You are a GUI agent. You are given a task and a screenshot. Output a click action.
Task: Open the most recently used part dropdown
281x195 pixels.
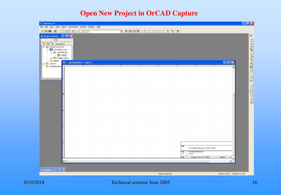point(121,31)
